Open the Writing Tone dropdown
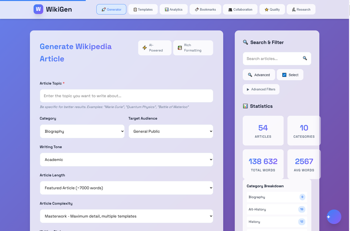Viewport: 350px width, 231px height. pos(126,160)
